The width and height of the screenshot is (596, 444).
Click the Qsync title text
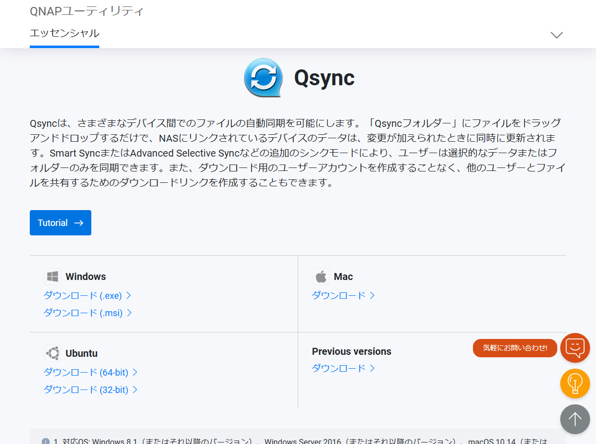tap(325, 78)
